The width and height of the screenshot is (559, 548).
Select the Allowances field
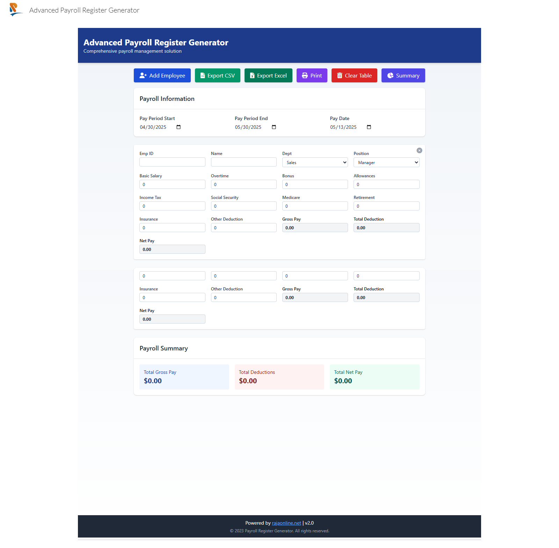[x=386, y=184]
